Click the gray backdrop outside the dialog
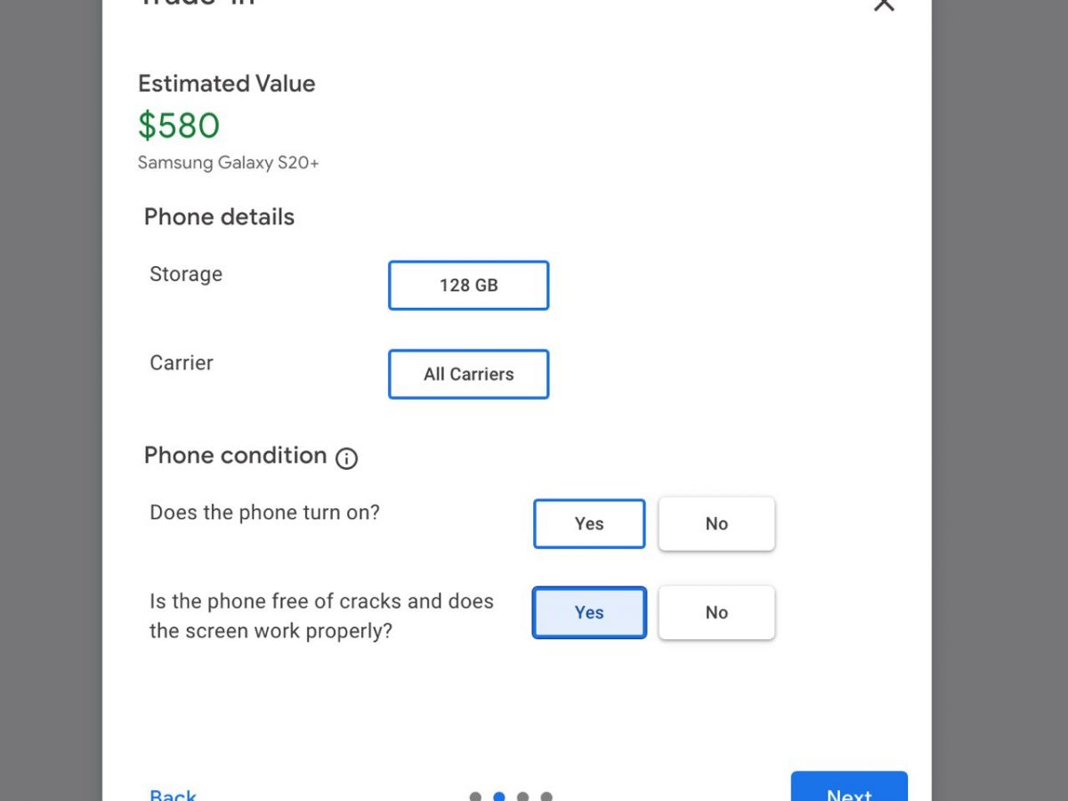1068x801 pixels. (x=997, y=400)
